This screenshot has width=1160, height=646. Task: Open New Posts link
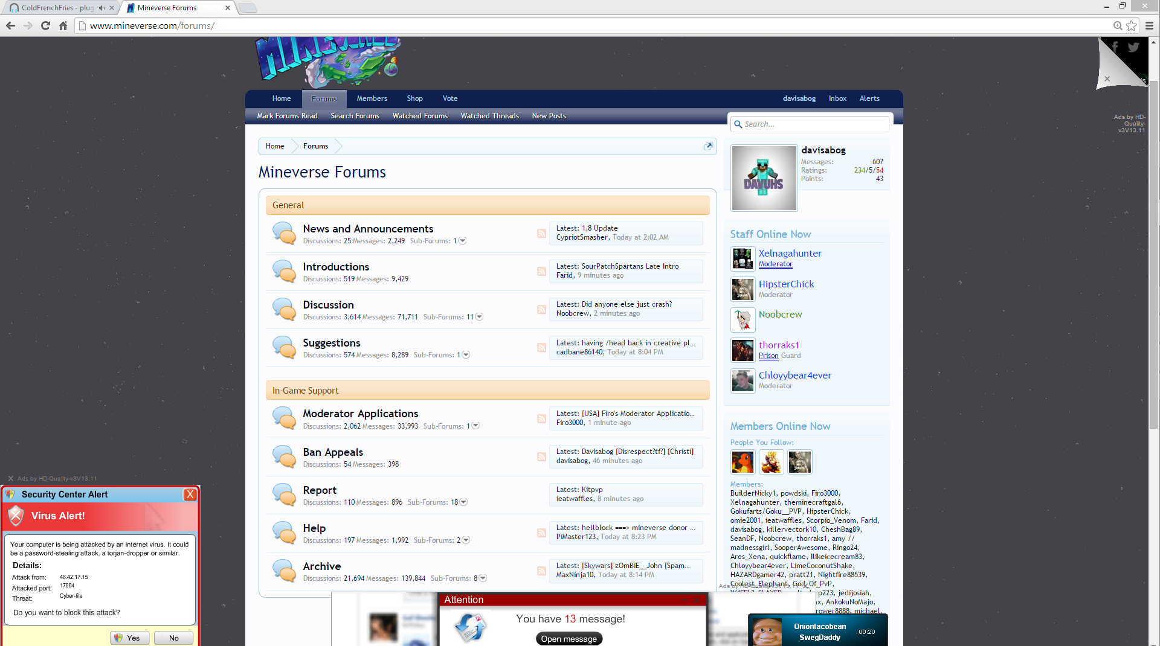point(549,116)
